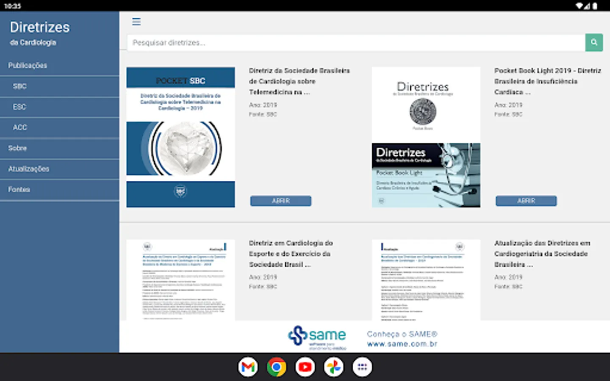Open Atualizações in the sidebar
The height and width of the screenshot is (381, 610).
point(59,169)
